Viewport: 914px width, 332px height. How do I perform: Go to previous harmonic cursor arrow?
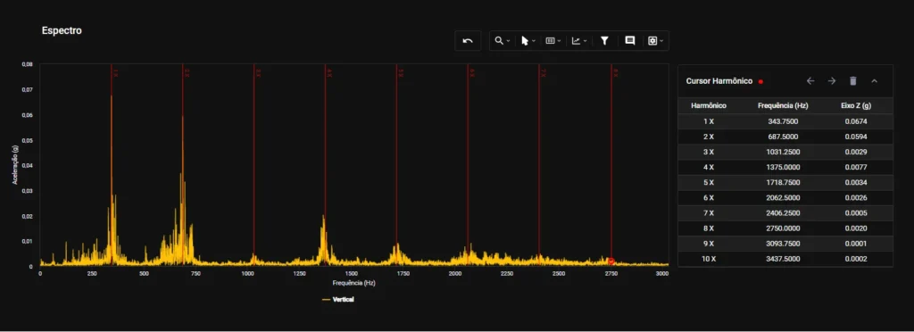810,81
